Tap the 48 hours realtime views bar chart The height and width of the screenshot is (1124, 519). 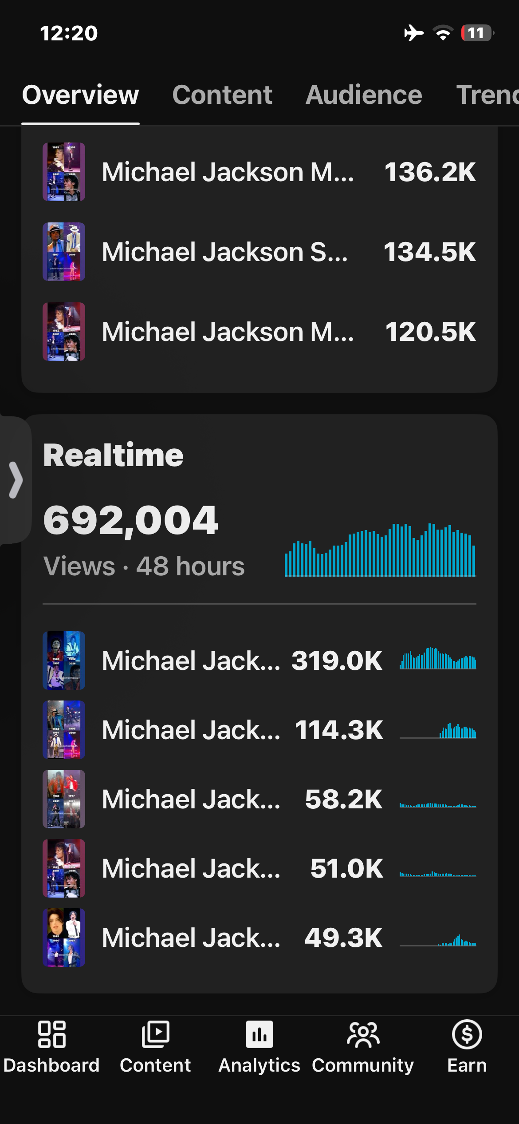point(380,550)
